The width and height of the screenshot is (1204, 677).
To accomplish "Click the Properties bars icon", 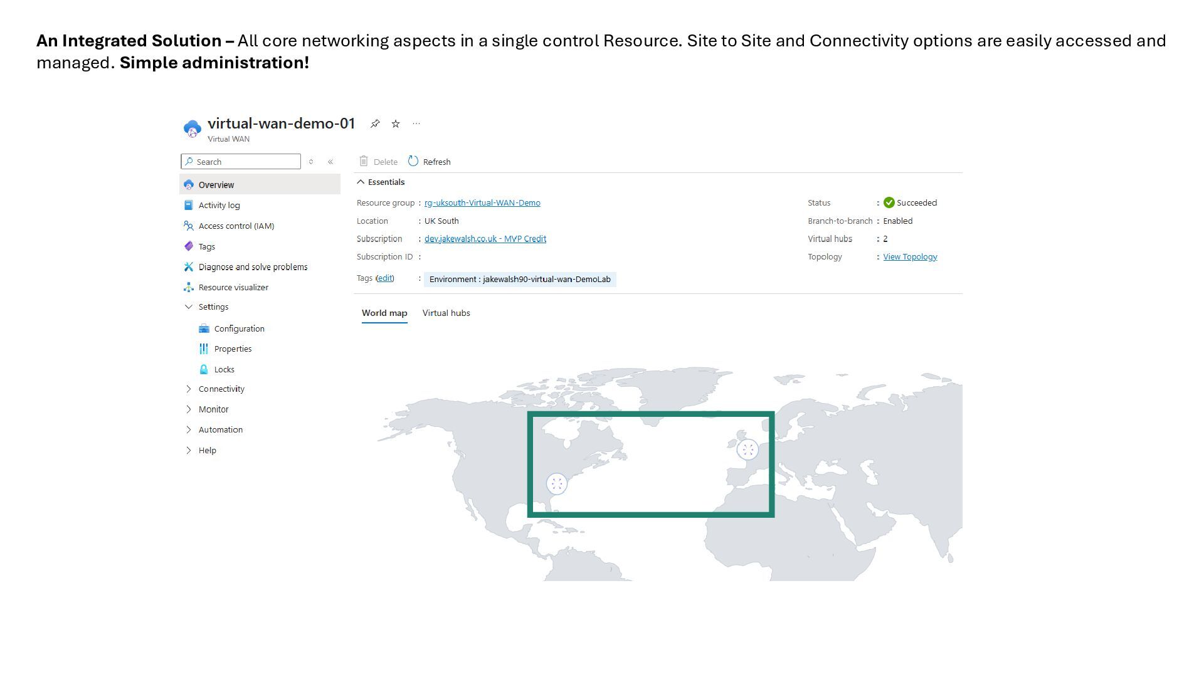I will pyautogui.click(x=204, y=349).
